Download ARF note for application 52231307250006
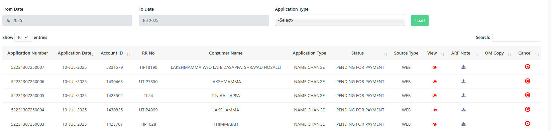Screen dimensions: 551x130 pos(463,81)
